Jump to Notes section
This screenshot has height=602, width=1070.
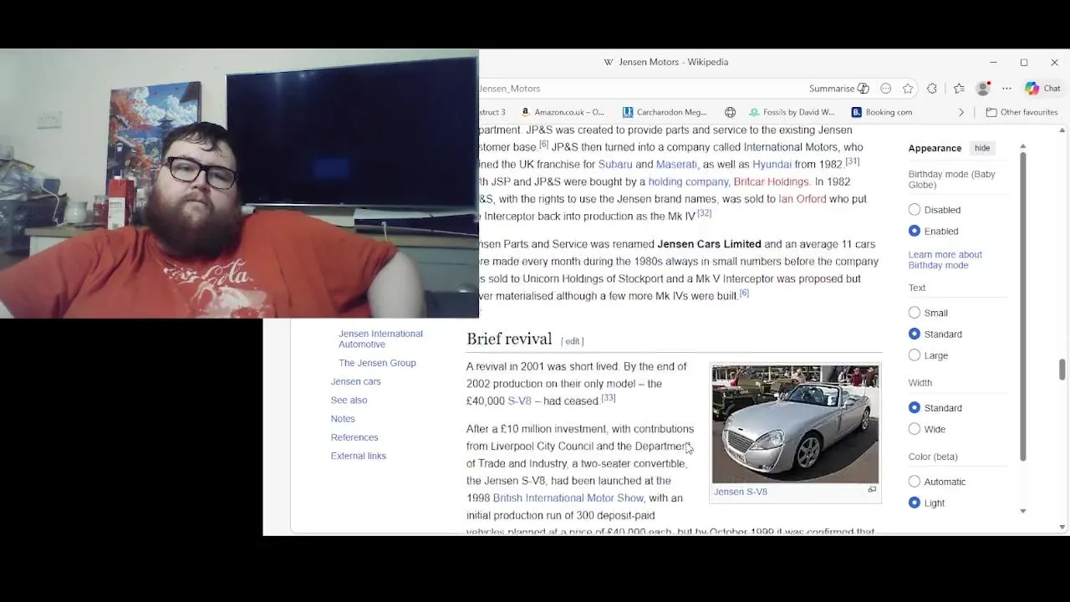pos(343,419)
